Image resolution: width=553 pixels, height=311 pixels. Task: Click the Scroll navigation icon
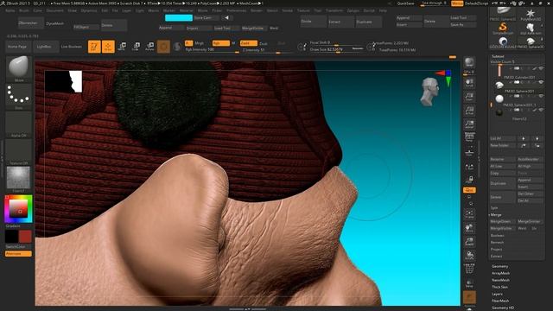pos(469,83)
